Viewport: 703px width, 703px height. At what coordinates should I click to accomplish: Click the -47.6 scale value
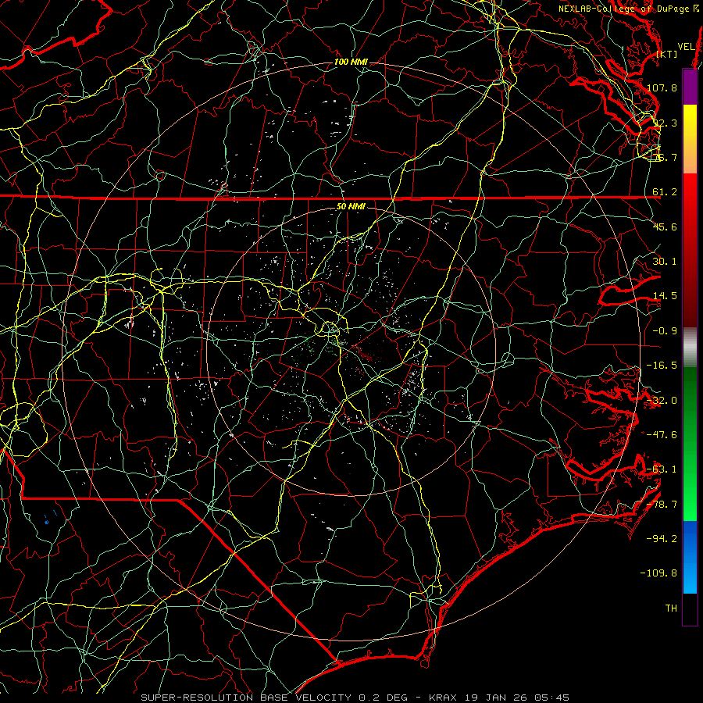point(662,435)
